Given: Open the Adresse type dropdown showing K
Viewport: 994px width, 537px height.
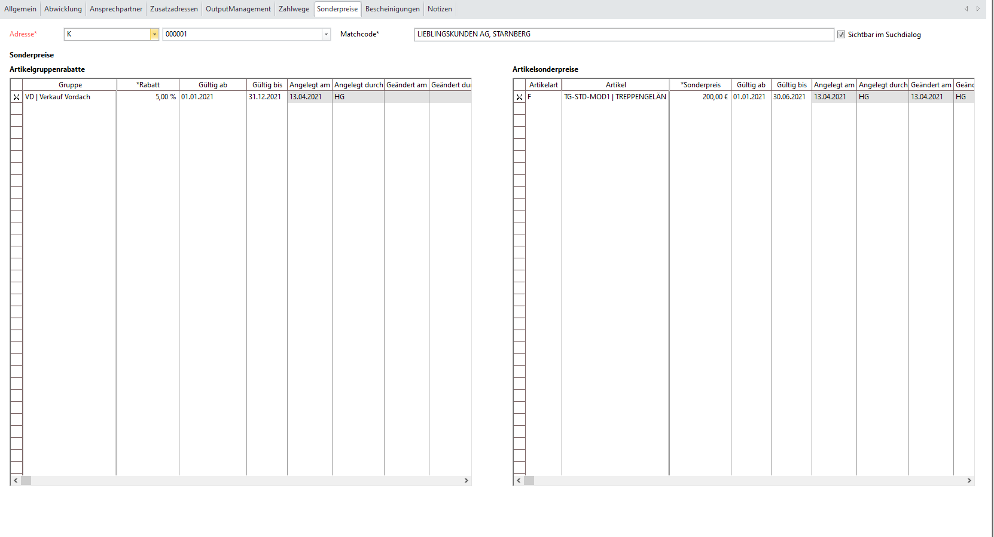Looking at the screenshot, I should pyautogui.click(x=154, y=35).
